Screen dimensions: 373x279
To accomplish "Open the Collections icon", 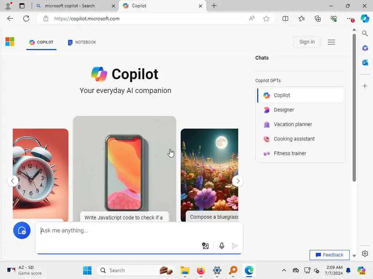I will click(x=318, y=19).
